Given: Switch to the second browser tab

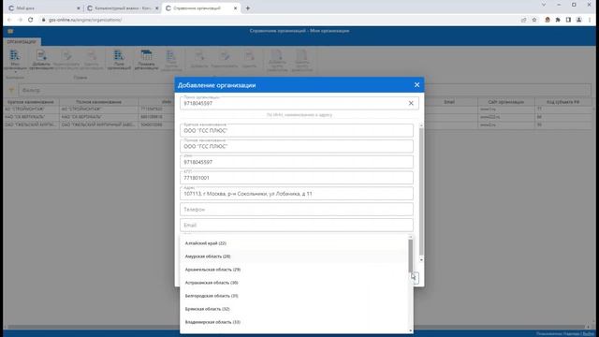Looking at the screenshot, I should point(122,8).
